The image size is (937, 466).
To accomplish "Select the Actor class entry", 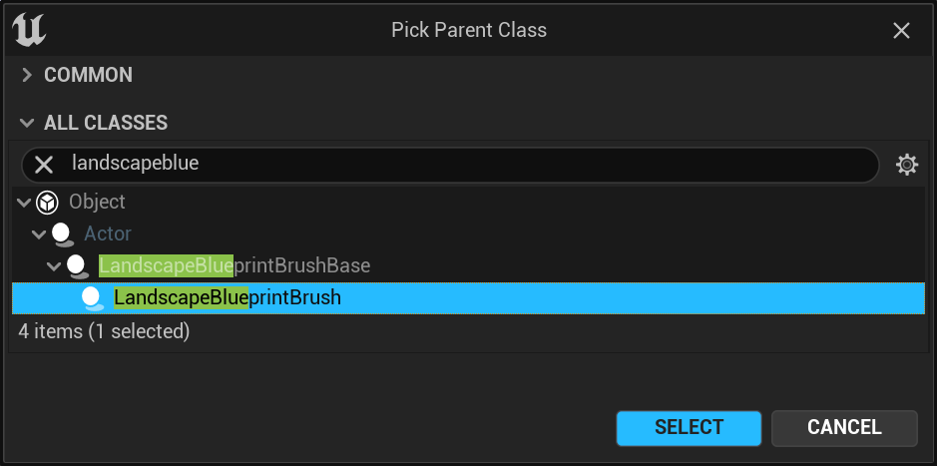I will click(x=108, y=233).
